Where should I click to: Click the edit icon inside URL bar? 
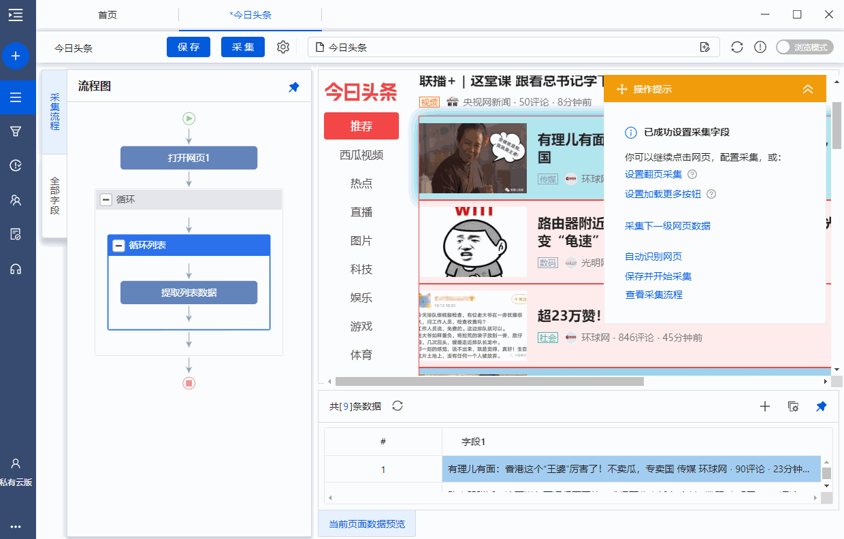705,47
